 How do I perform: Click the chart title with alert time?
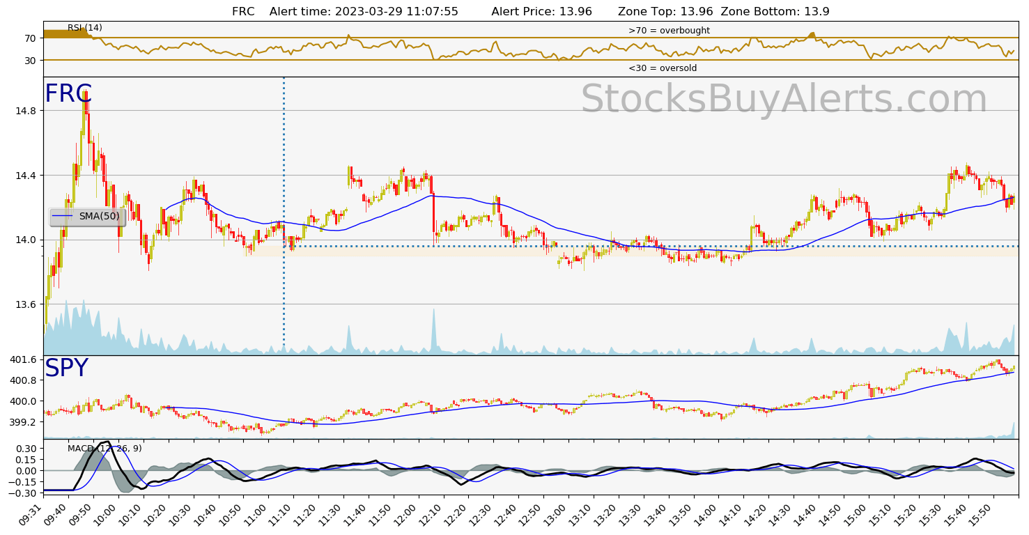530,11
